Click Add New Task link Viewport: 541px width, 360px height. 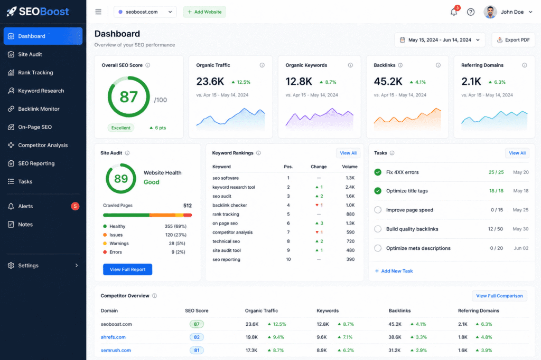click(x=394, y=271)
